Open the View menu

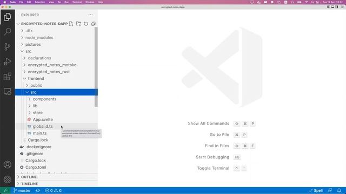click(x=51, y=2)
